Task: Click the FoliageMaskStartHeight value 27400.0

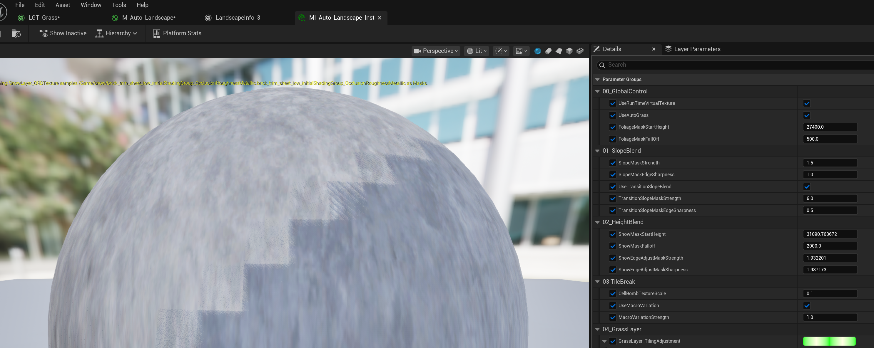Action: 830,127
